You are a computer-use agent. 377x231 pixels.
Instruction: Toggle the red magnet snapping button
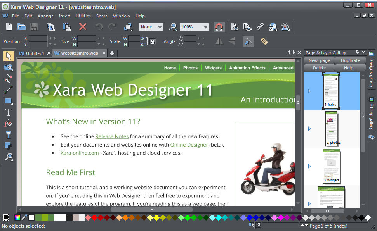pyautogui.click(x=219, y=27)
